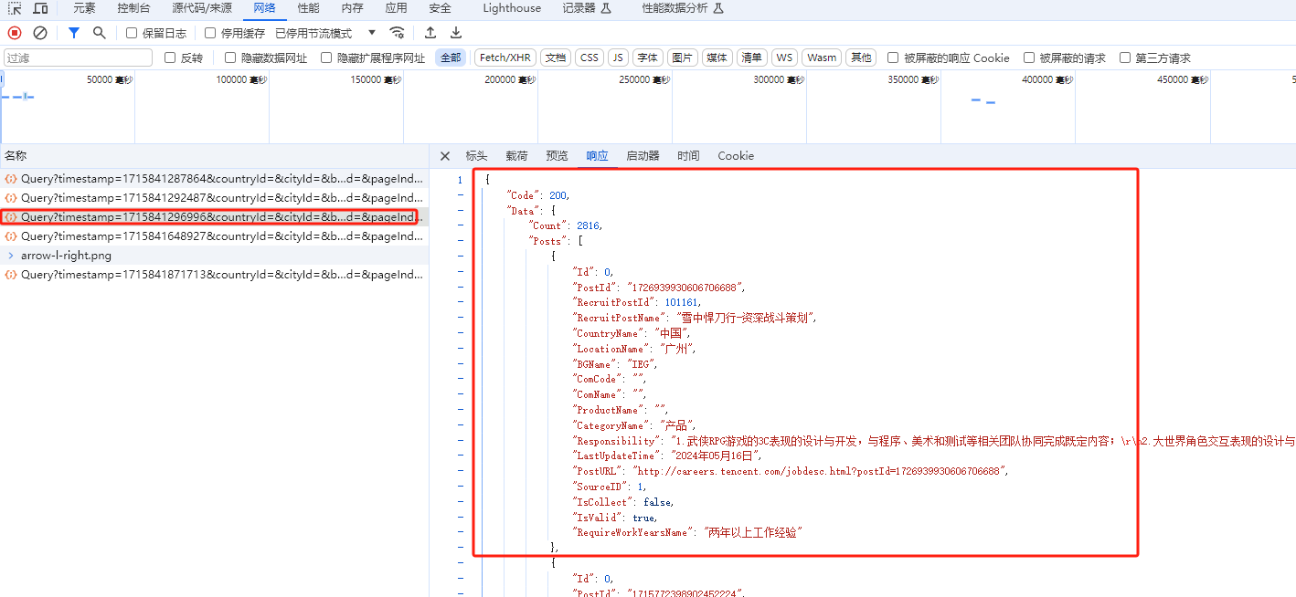The width and height of the screenshot is (1296, 597).
Task: Import HAR file upload arrow icon
Action: 430,33
